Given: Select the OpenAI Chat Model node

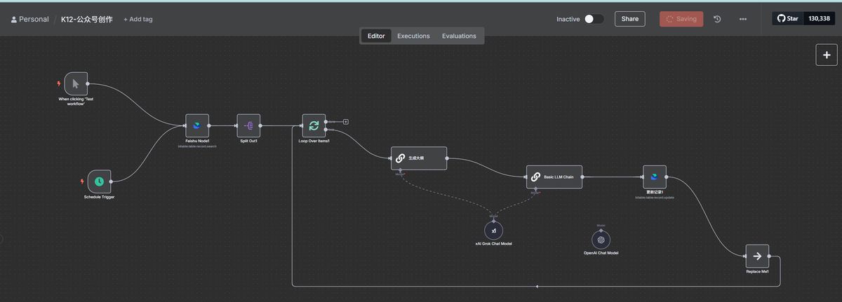Looking at the screenshot, I should pos(601,239).
